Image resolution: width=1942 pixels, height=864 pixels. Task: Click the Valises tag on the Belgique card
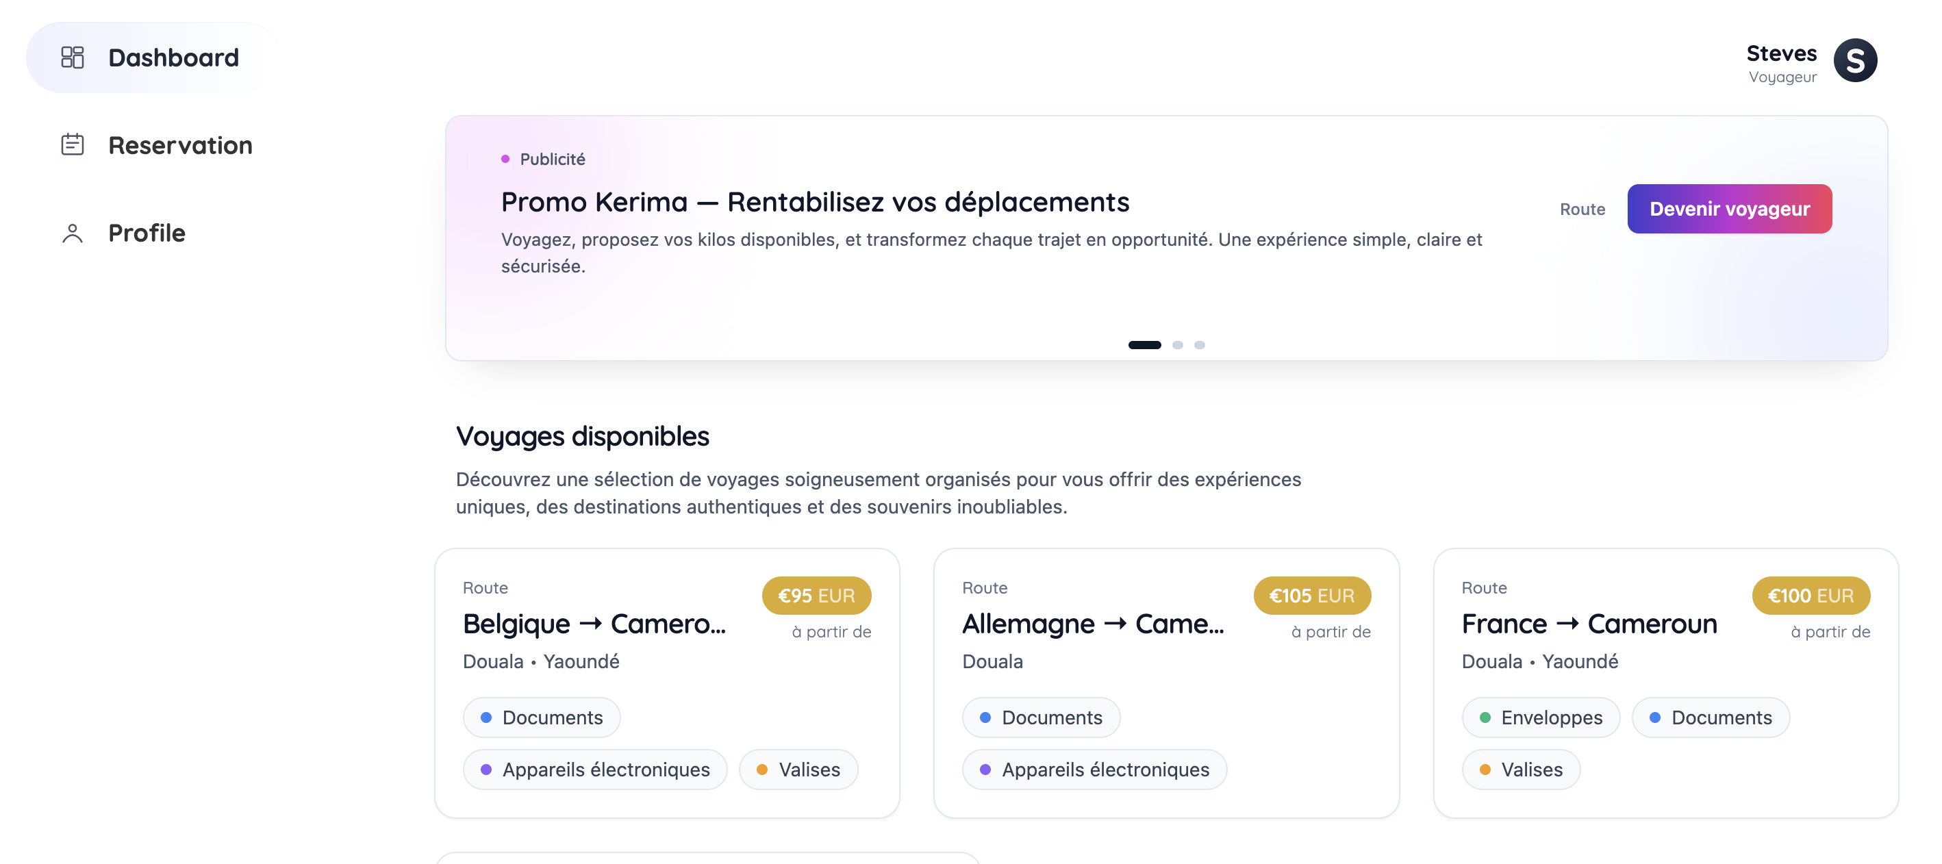(798, 769)
